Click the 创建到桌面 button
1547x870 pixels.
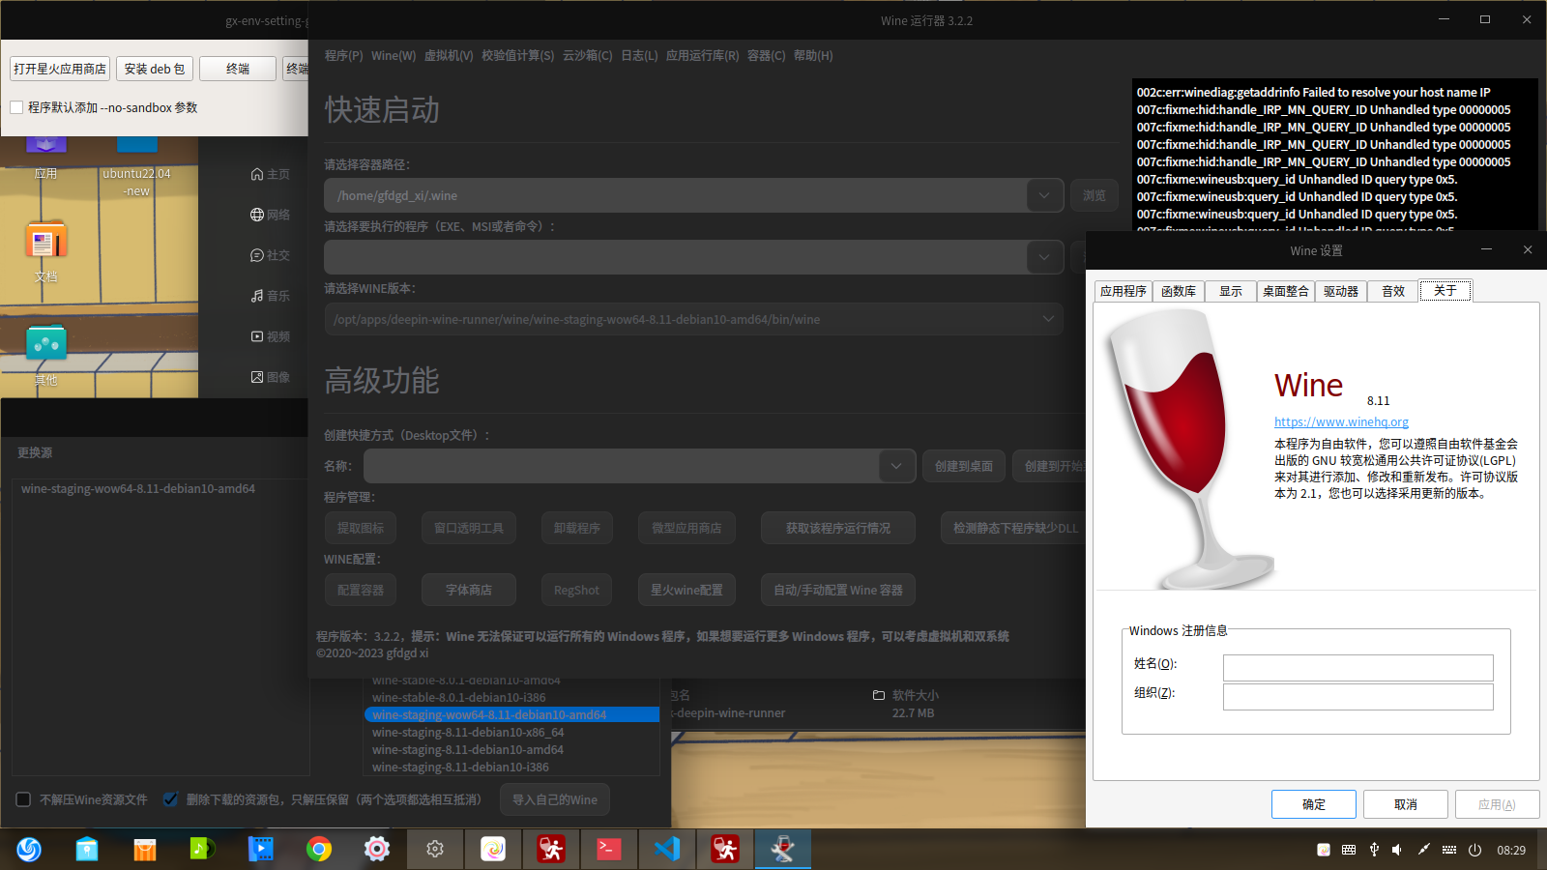(964, 466)
